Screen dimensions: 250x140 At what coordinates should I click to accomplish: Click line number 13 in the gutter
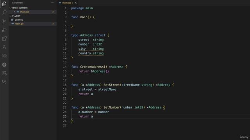click(64, 62)
